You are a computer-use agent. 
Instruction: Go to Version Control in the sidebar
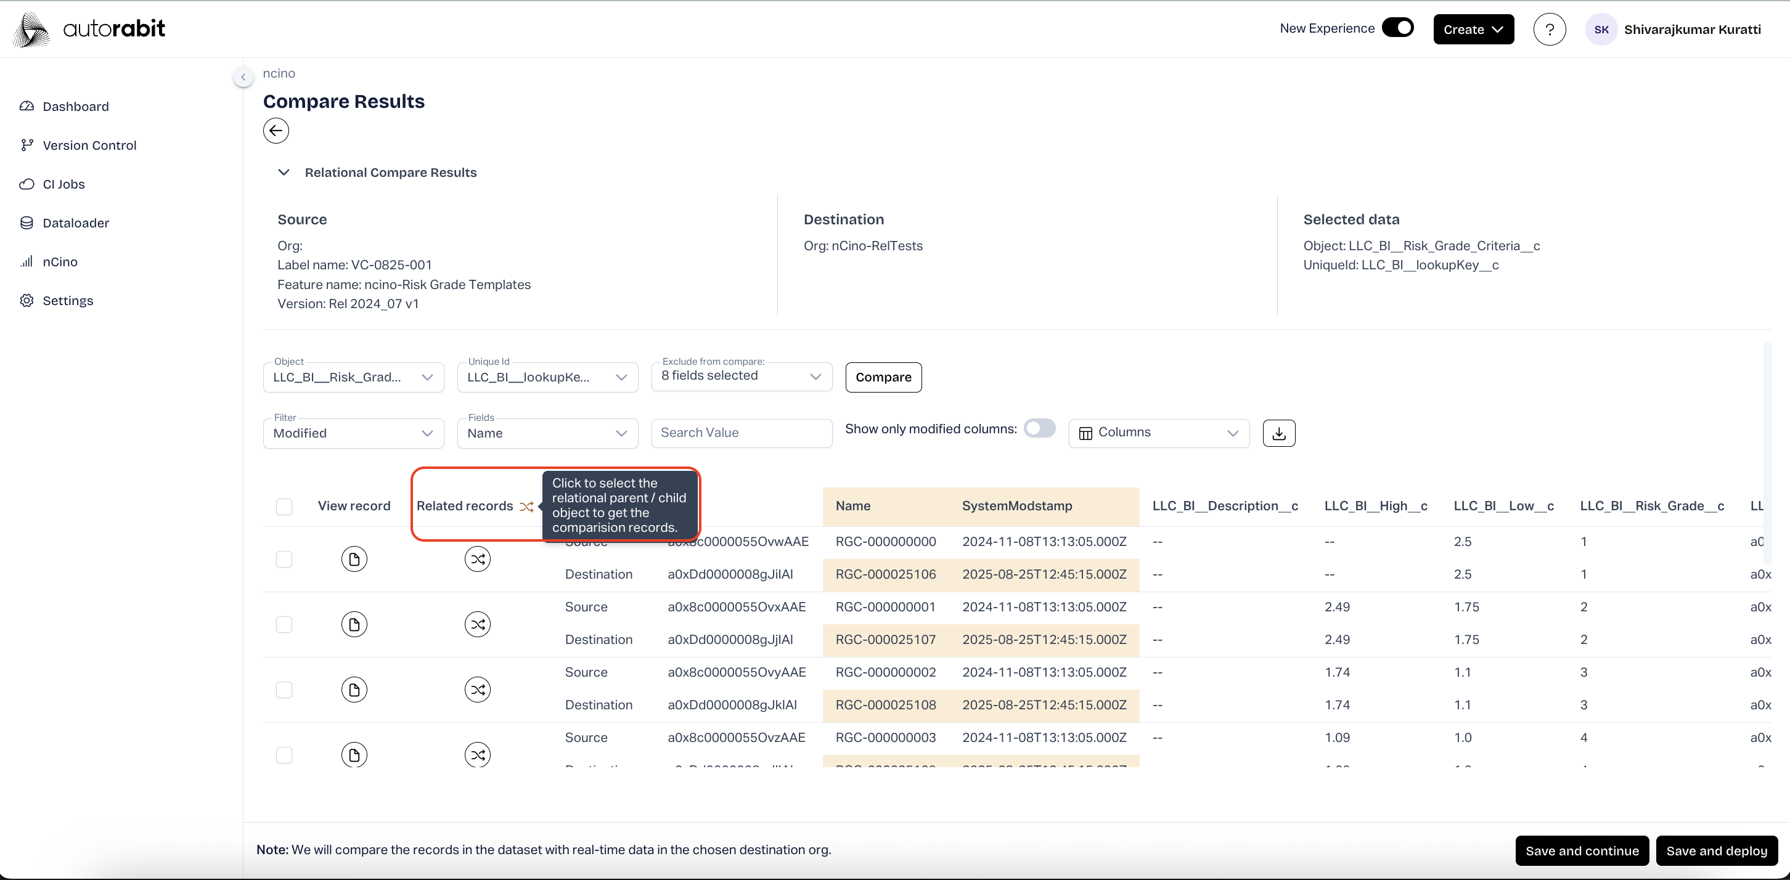(89, 145)
